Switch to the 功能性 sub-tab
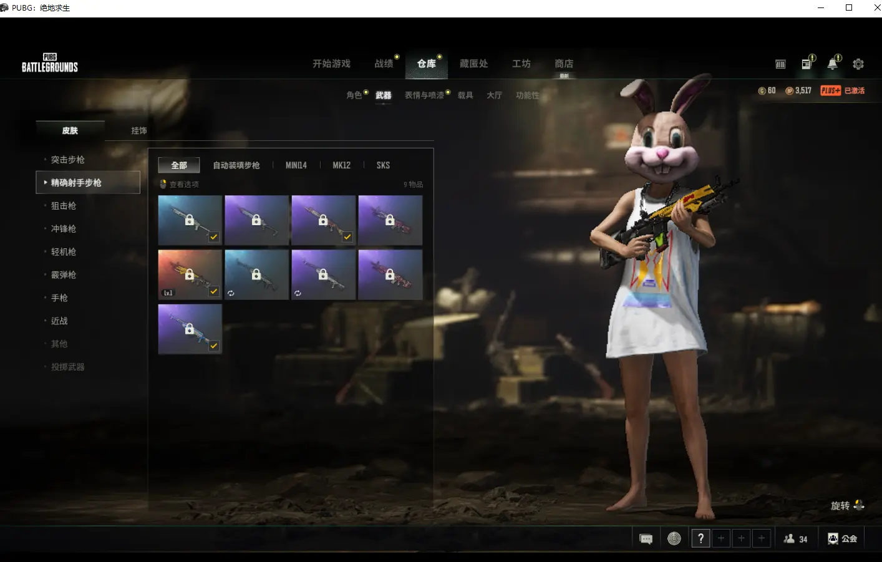 click(x=528, y=95)
